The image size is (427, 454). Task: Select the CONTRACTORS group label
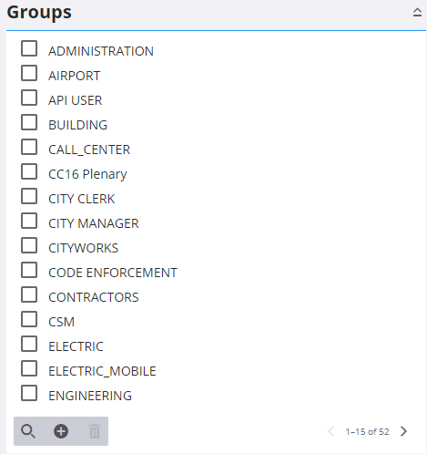pyautogui.click(x=94, y=297)
